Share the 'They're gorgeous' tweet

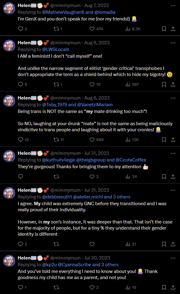point(173,177)
